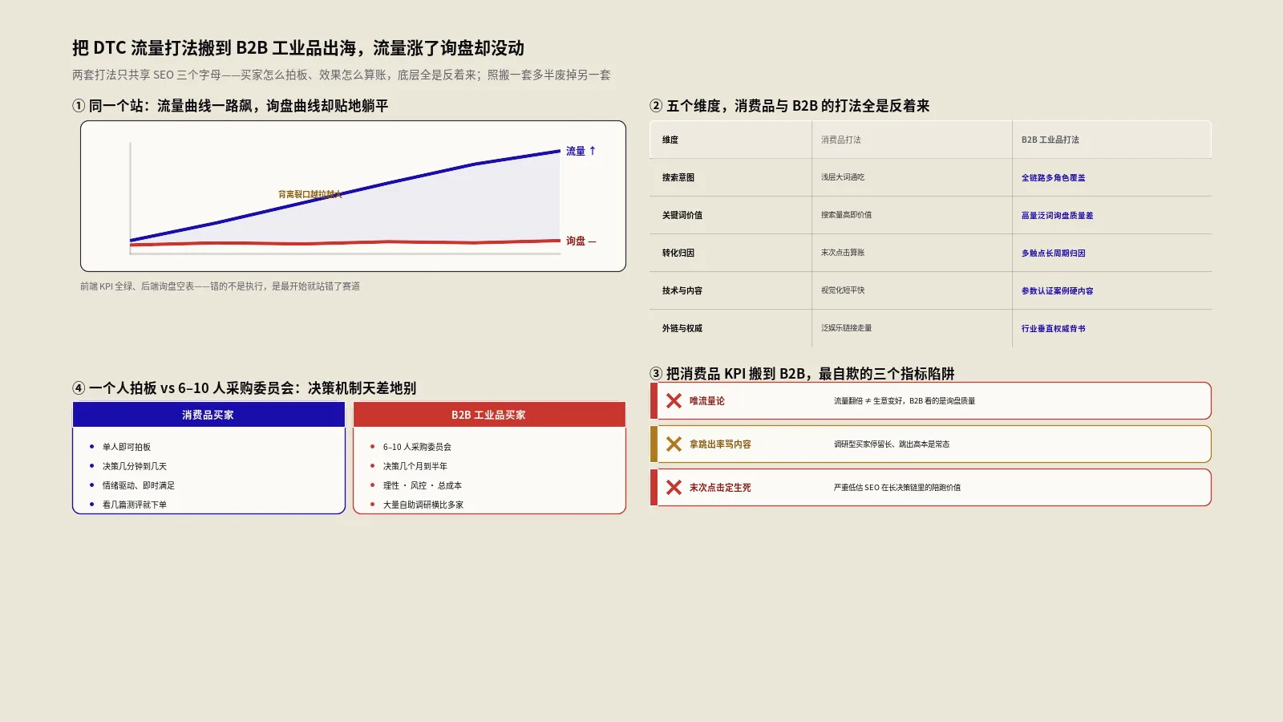Click the blue 流量 curve in the chart

pyautogui.click(x=345, y=195)
